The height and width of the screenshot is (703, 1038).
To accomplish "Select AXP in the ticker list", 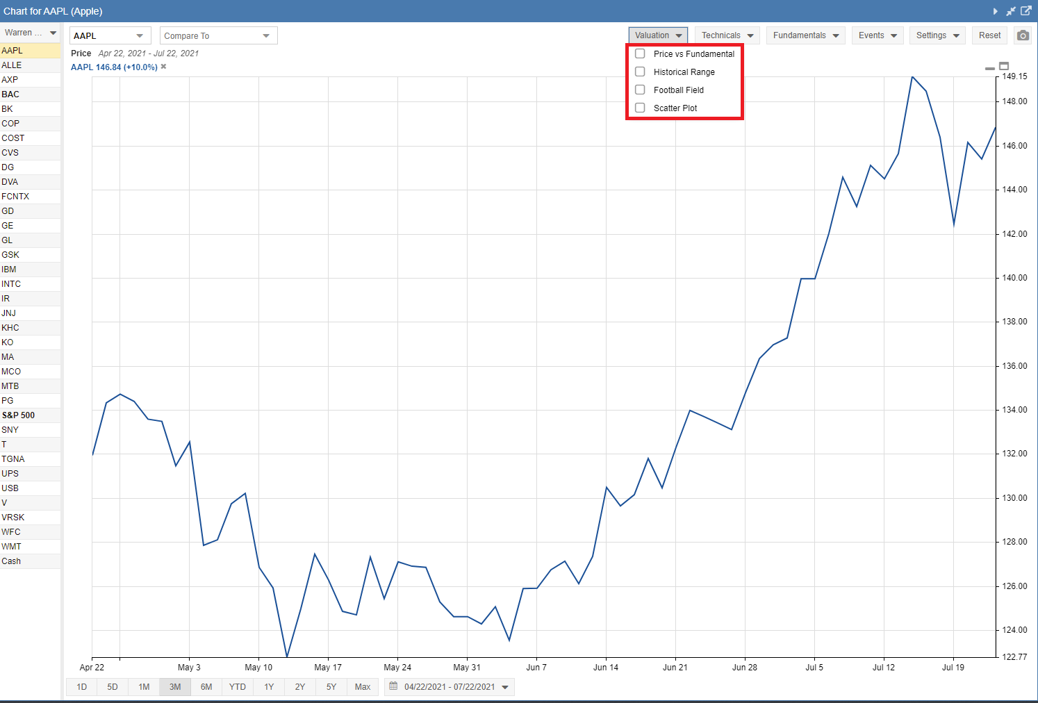I will point(31,80).
